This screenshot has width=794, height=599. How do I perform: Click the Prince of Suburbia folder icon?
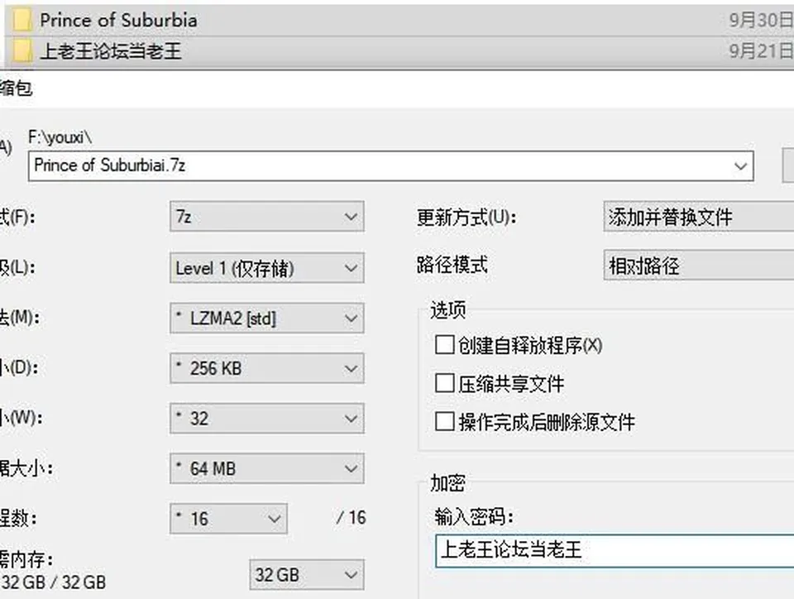(x=22, y=20)
